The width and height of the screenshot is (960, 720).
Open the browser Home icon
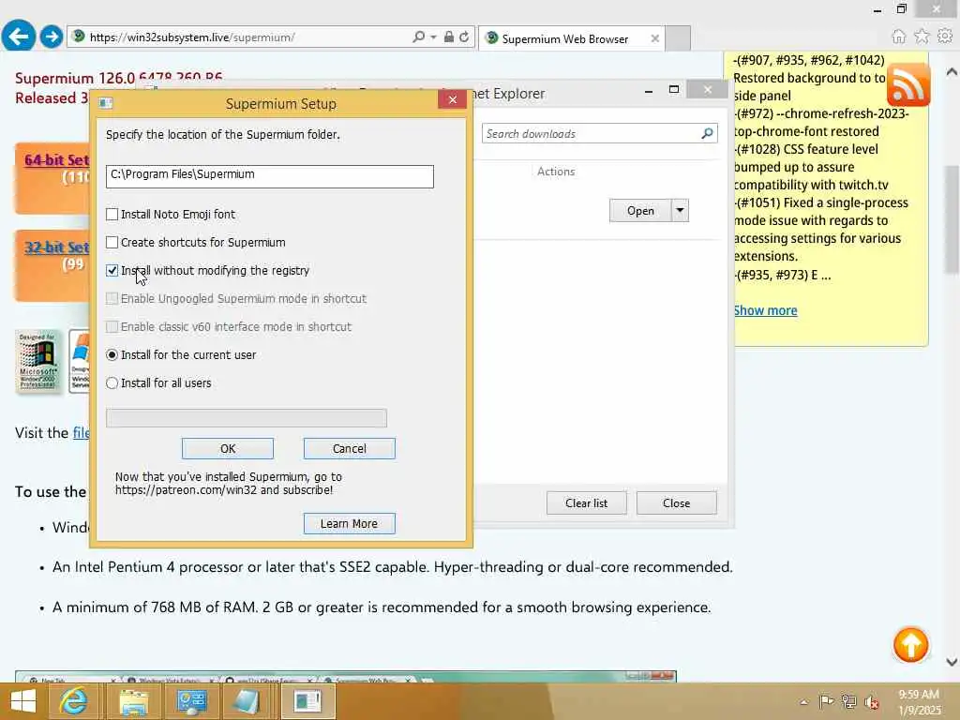pyautogui.click(x=898, y=37)
